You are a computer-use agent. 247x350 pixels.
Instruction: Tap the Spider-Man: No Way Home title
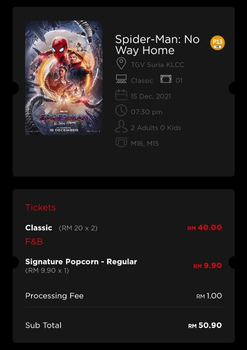pos(157,45)
